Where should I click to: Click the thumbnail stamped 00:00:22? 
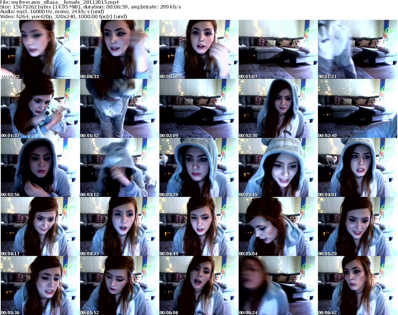pos(40,49)
